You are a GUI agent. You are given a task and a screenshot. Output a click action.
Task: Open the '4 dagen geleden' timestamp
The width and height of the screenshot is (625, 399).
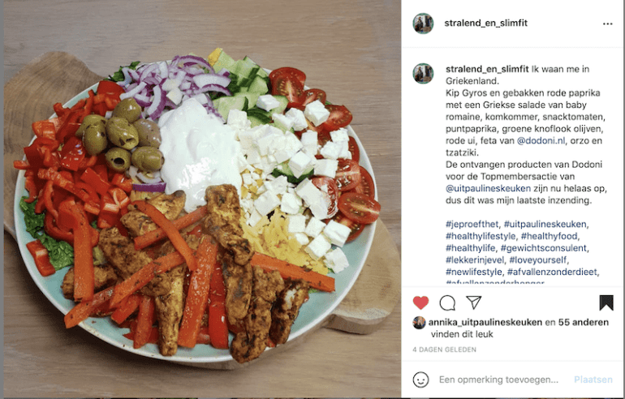[x=445, y=350]
